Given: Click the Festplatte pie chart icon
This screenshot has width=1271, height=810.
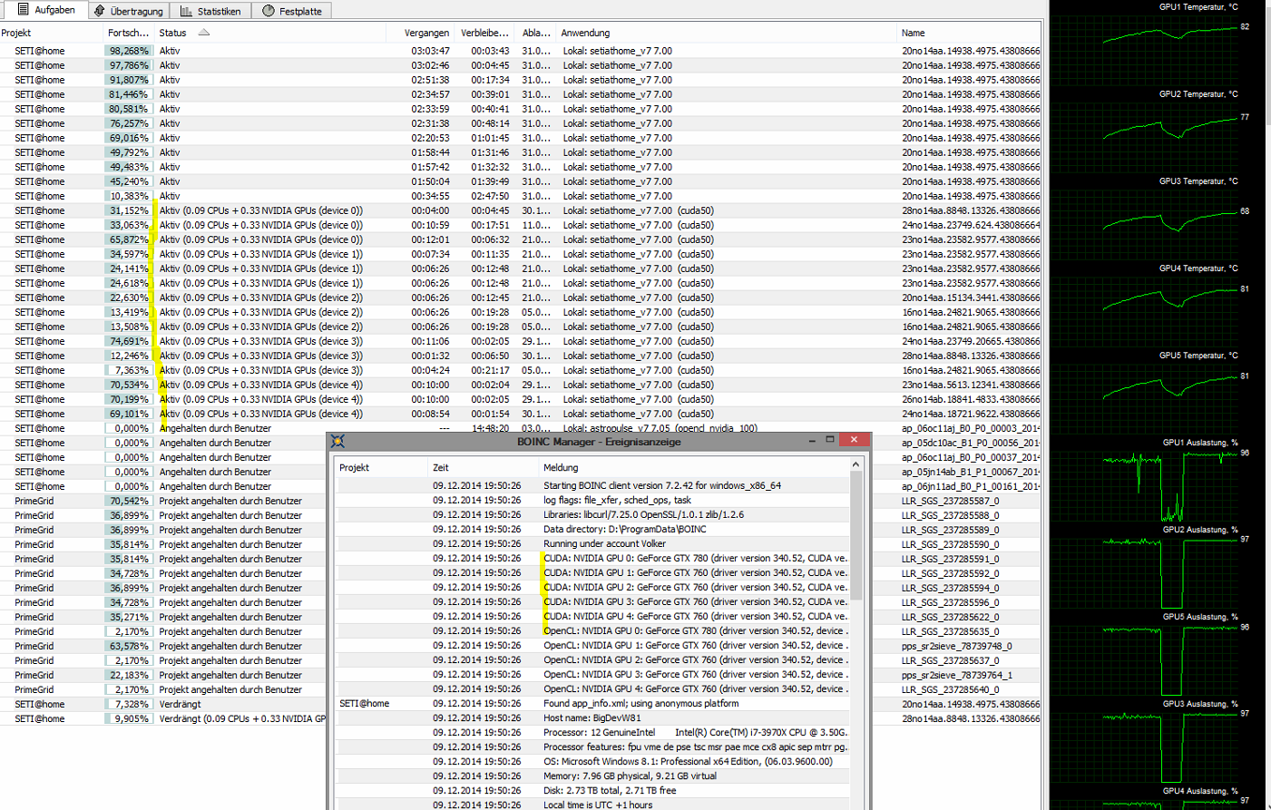Looking at the screenshot, I should click(269, 11).
